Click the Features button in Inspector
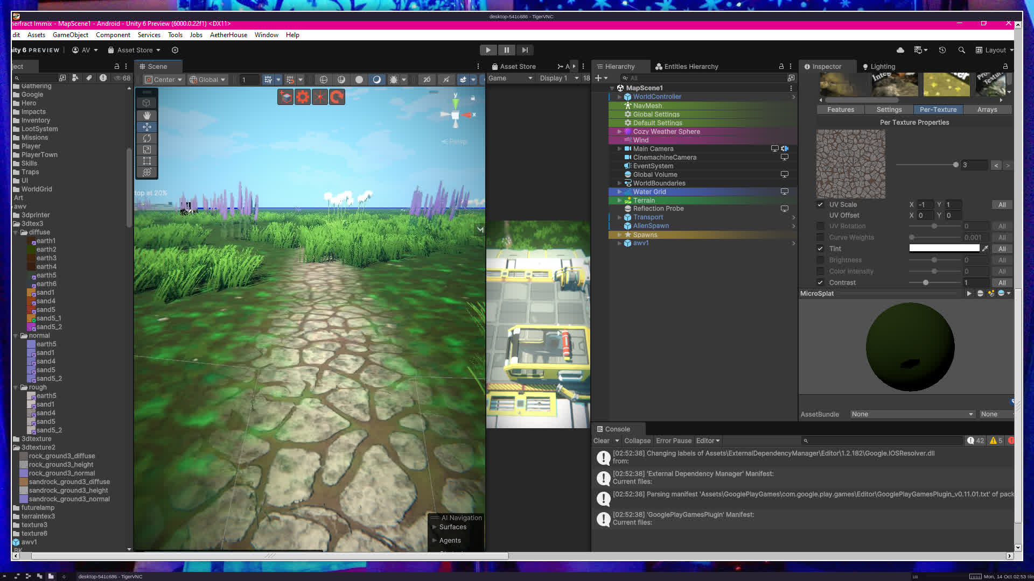Image resolution: width=1034 pixels, height=581 pixels. coord(840,110)
